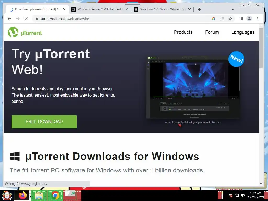This screenshot has height=201, width=268.
Task: Open the Chrome profile menu
Action: point(249,19)
